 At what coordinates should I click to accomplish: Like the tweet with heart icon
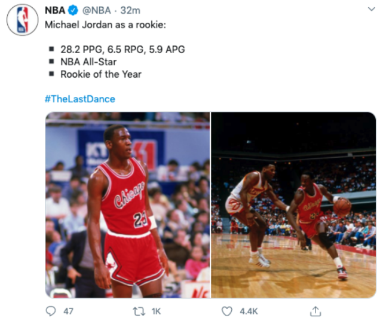click(x=227, y=311)
